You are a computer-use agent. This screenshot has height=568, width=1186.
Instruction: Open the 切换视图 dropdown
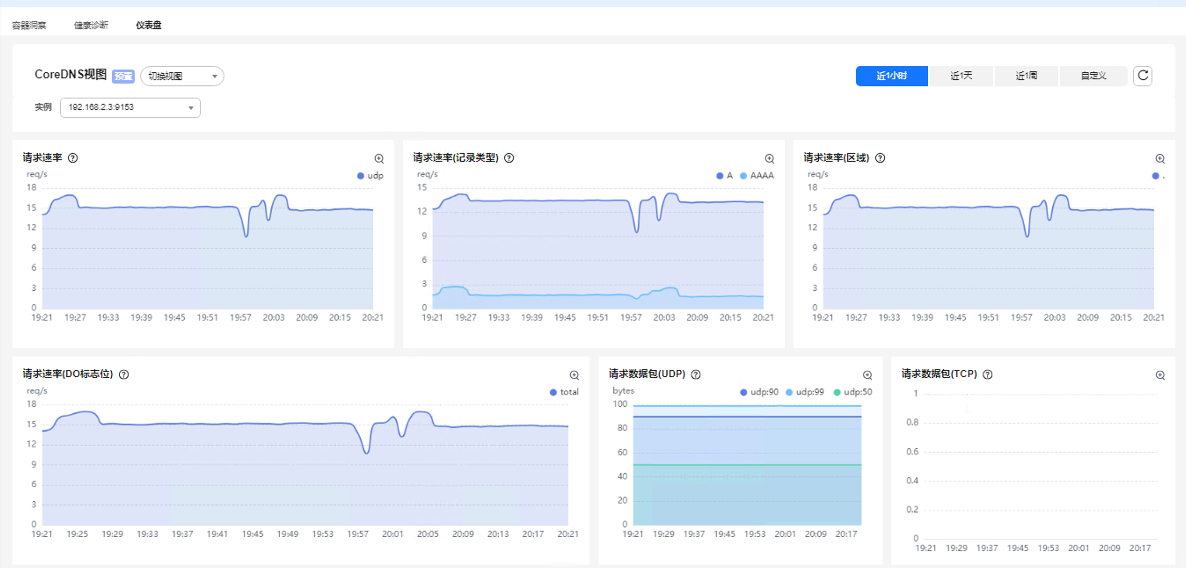(x=182, y=76)
